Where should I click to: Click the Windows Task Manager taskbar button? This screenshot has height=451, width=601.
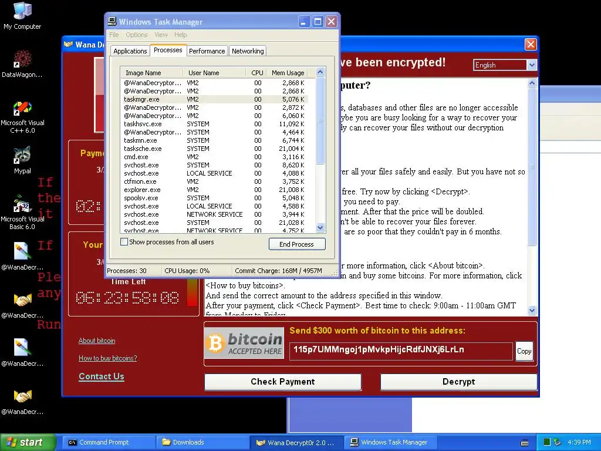coord(391,442)
